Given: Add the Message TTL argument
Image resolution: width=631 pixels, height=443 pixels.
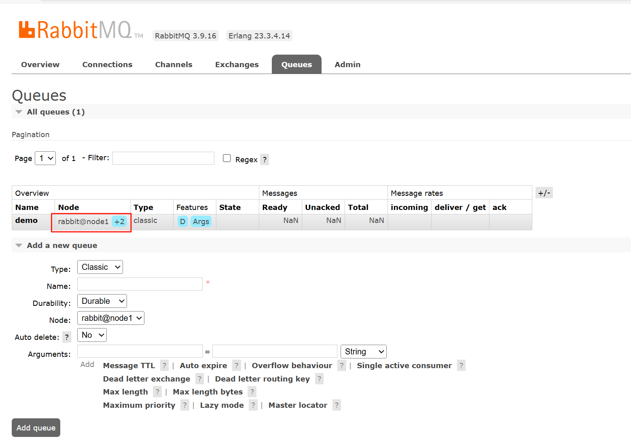Looking at the screenshot, I should point(129,365).
